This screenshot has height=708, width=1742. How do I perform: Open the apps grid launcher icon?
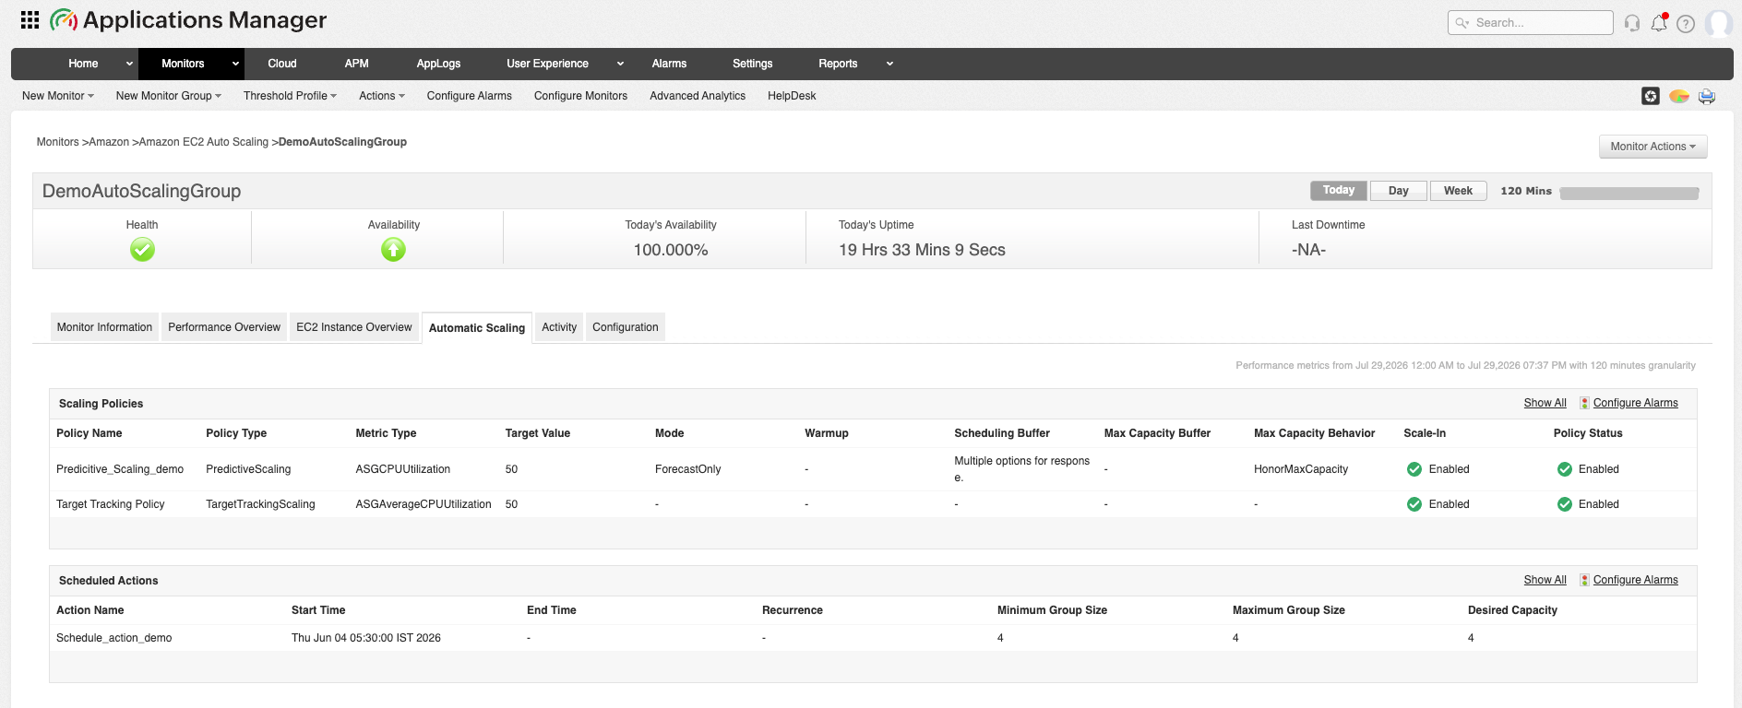pos(30,20)
